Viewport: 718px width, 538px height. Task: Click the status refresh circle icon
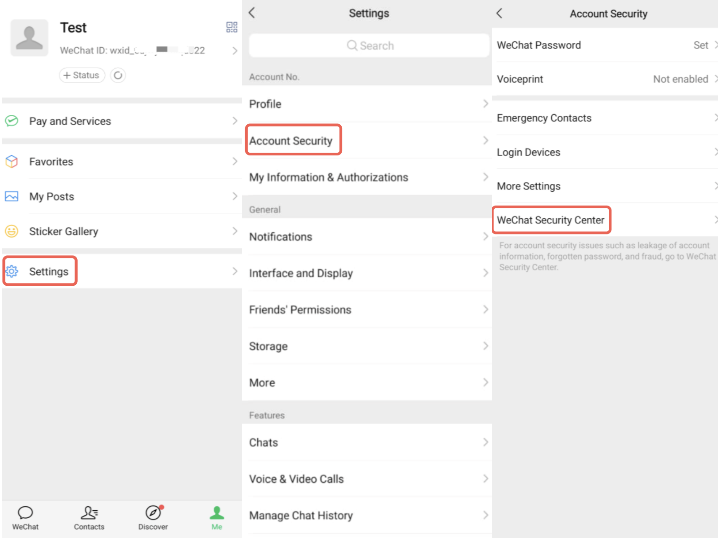[x=118, y=75]
